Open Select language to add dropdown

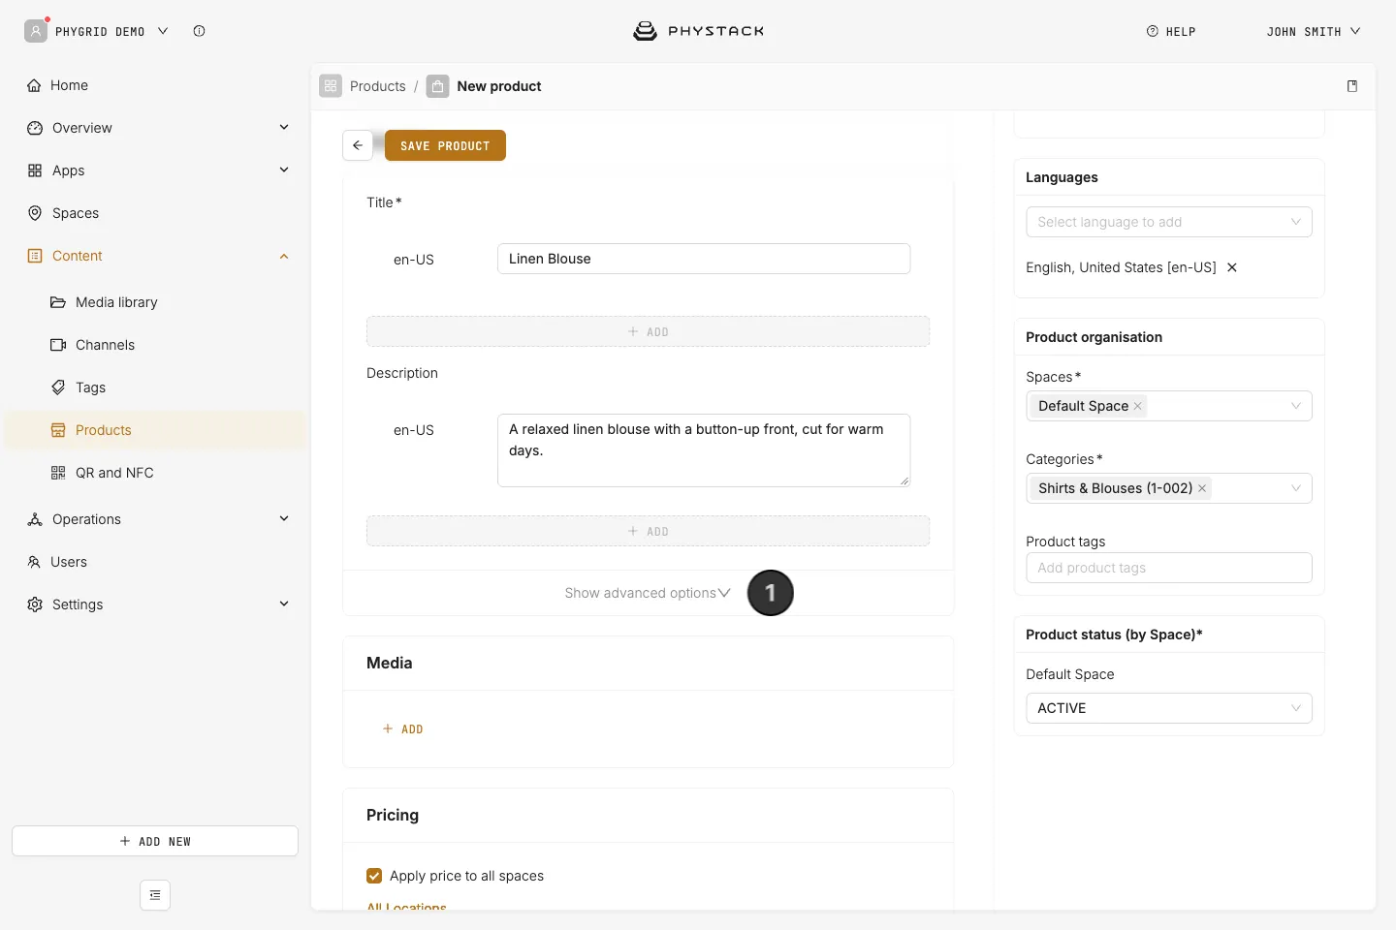click(1169, 222)
